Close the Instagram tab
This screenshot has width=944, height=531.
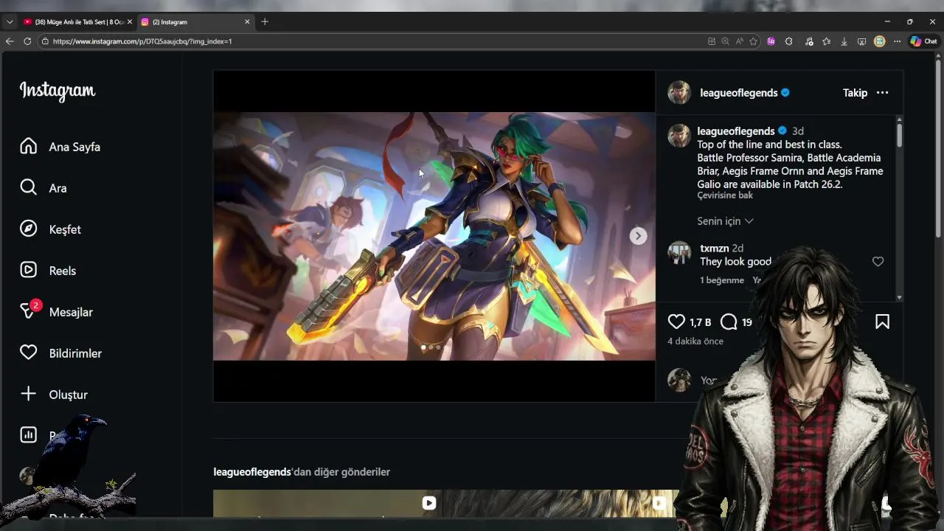247,22
